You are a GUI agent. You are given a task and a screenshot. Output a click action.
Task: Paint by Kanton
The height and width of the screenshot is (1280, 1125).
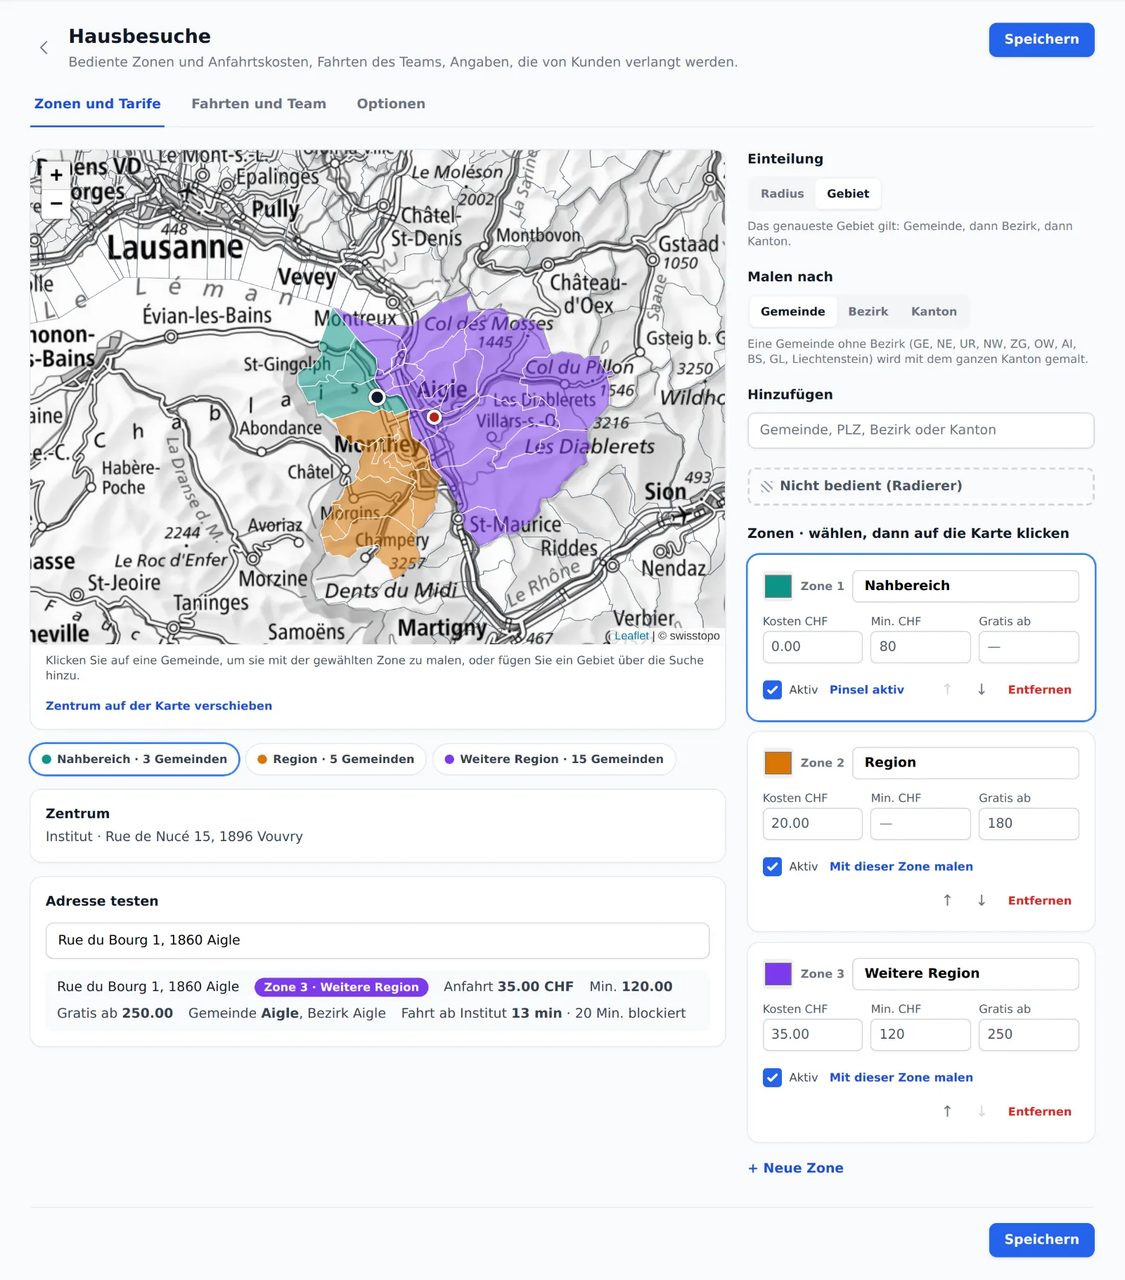(x=934, y=312)
